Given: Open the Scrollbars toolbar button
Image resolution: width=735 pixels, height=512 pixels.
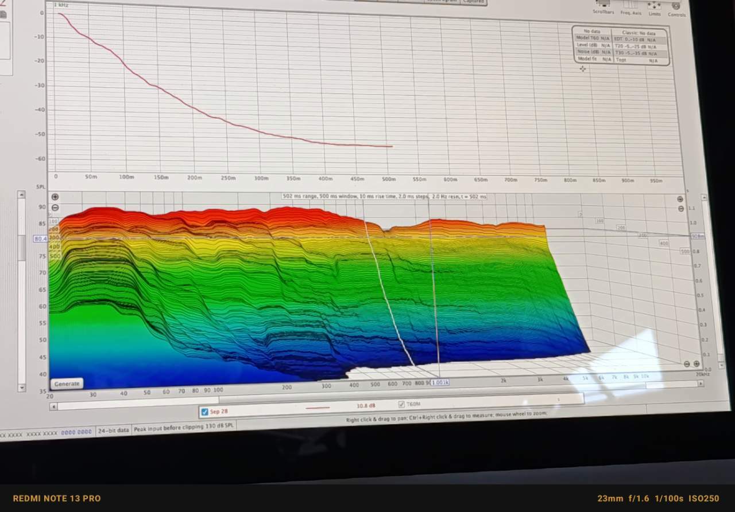Looking at the screenshot, I should (603, 7).
